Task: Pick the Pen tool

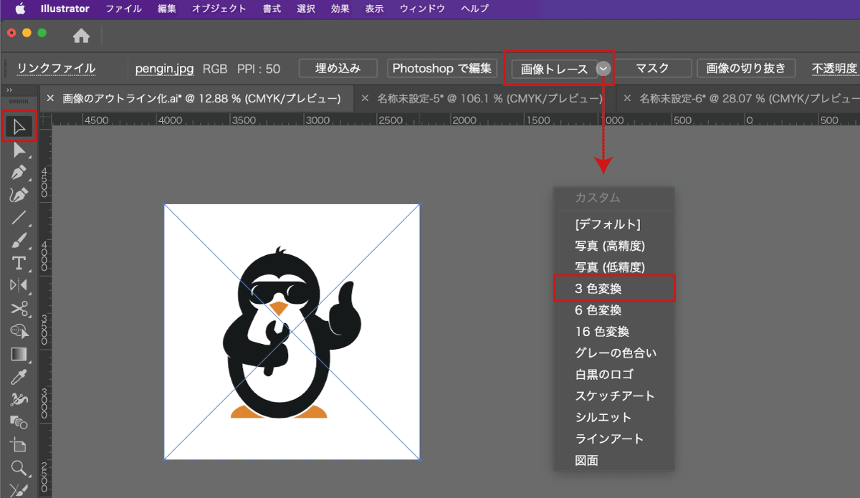Action: [19, 172]
